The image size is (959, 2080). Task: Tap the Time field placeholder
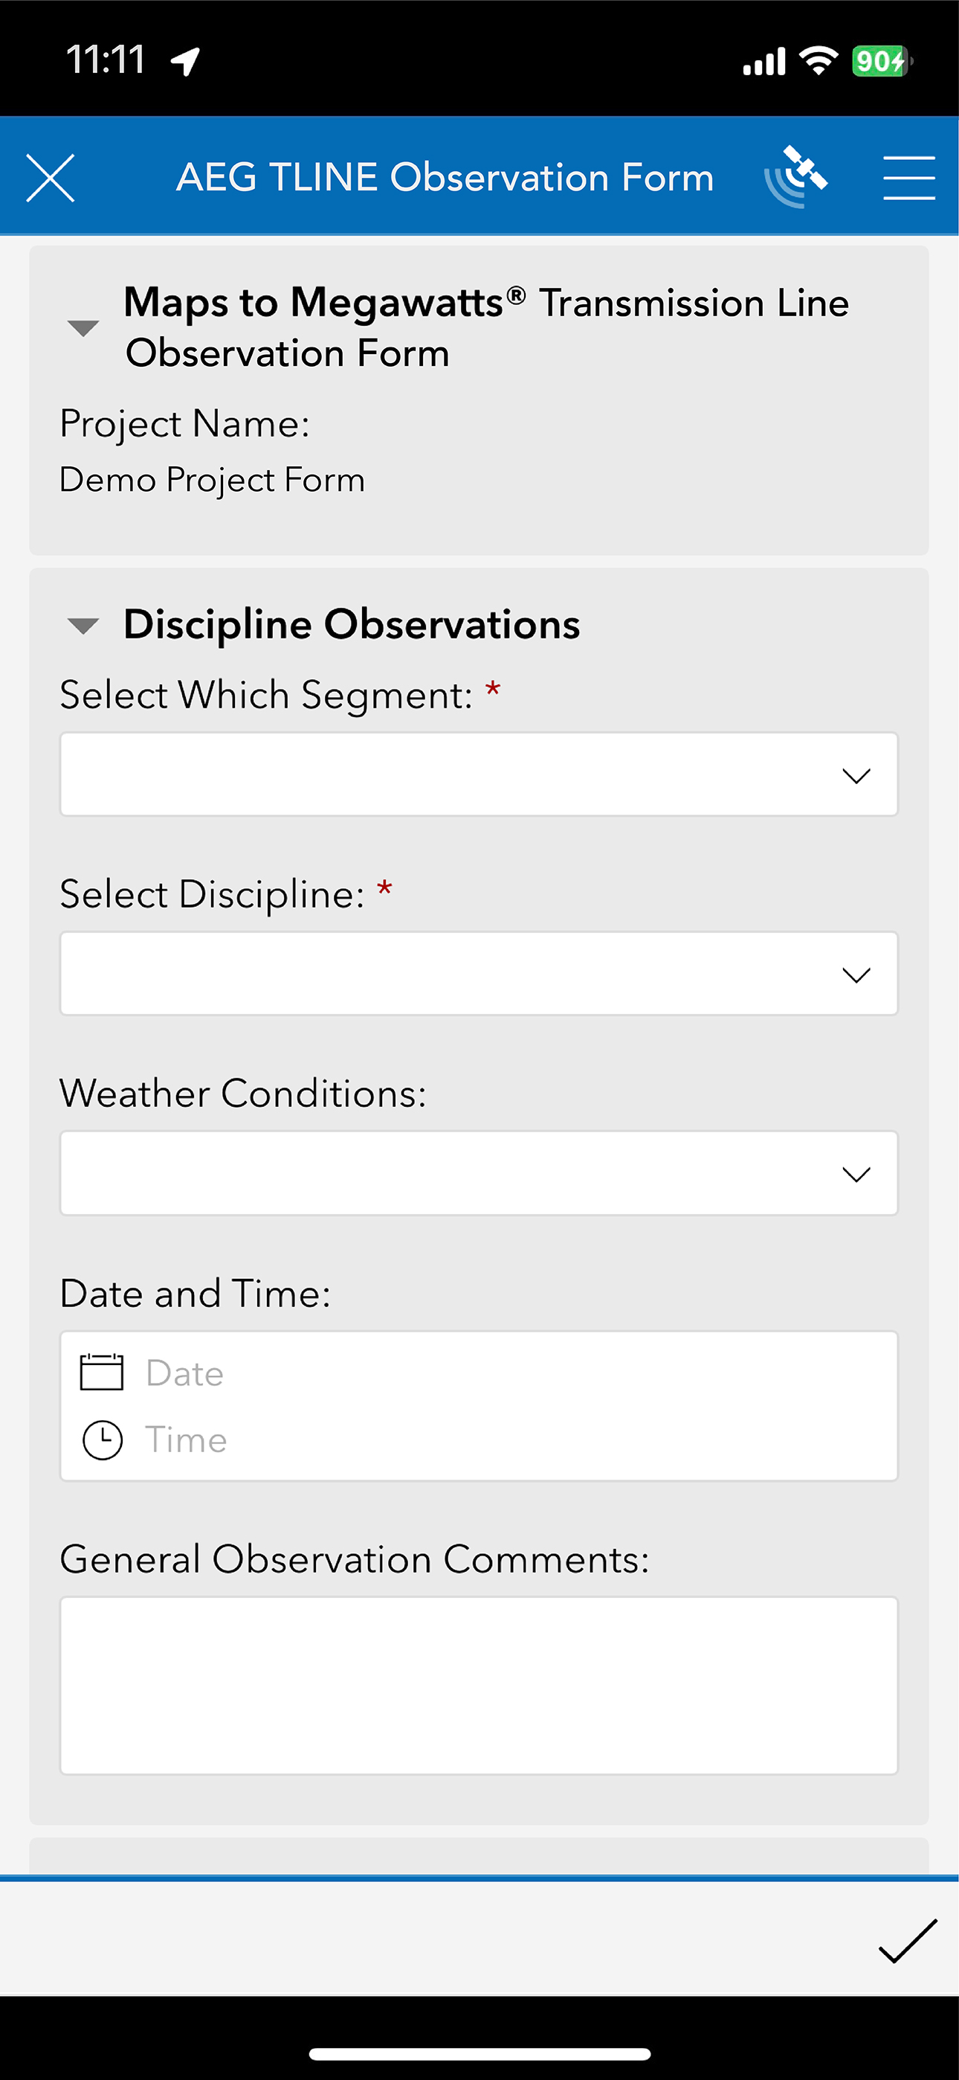(x=187, y=1439)
